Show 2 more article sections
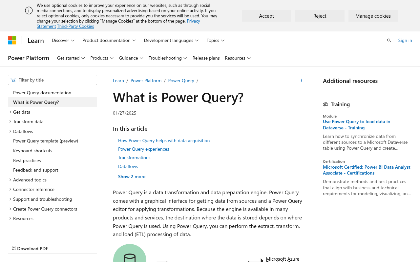 click(132, 176)
